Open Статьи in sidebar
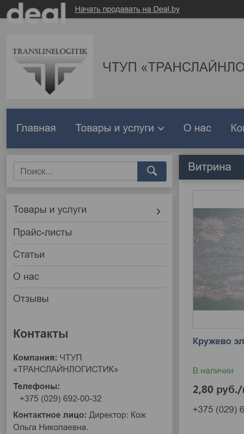The height and width of the screenshot is (434, 244). (x=29, y=254)
